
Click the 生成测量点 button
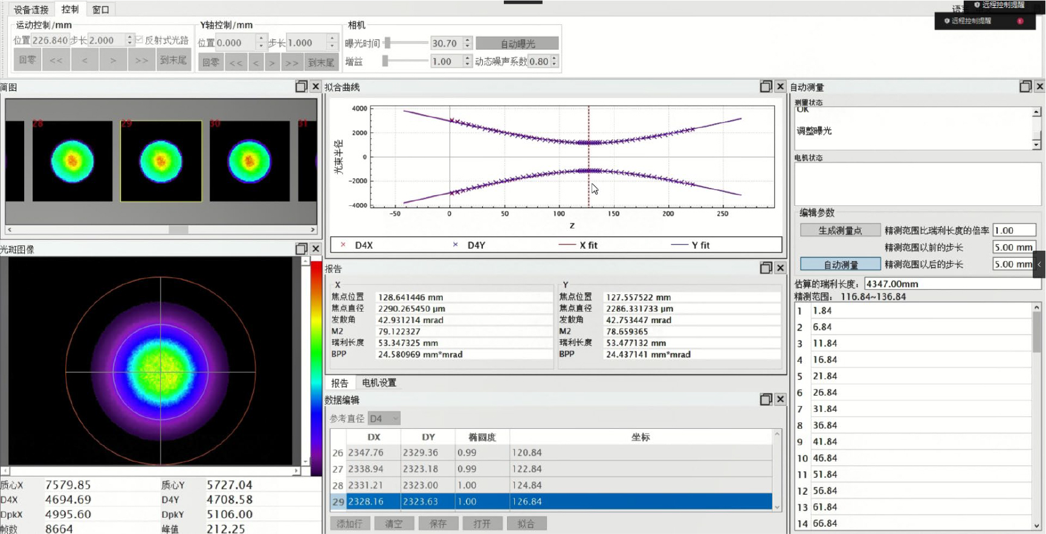[840, 230]
